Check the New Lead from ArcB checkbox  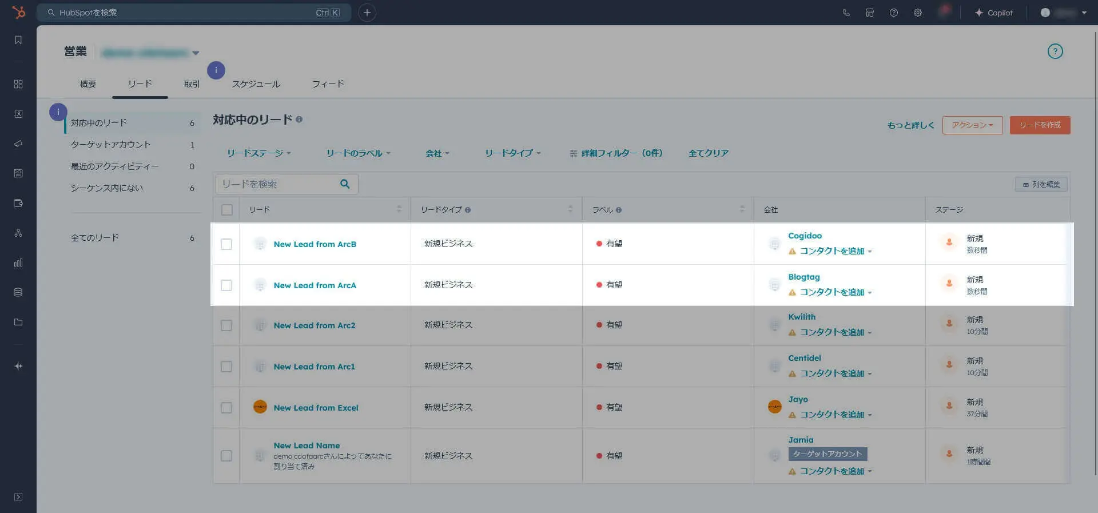tap(226, 244)
